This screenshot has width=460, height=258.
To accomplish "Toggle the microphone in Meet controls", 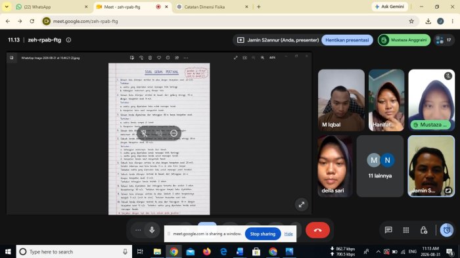I will click(x=152, y=230).
